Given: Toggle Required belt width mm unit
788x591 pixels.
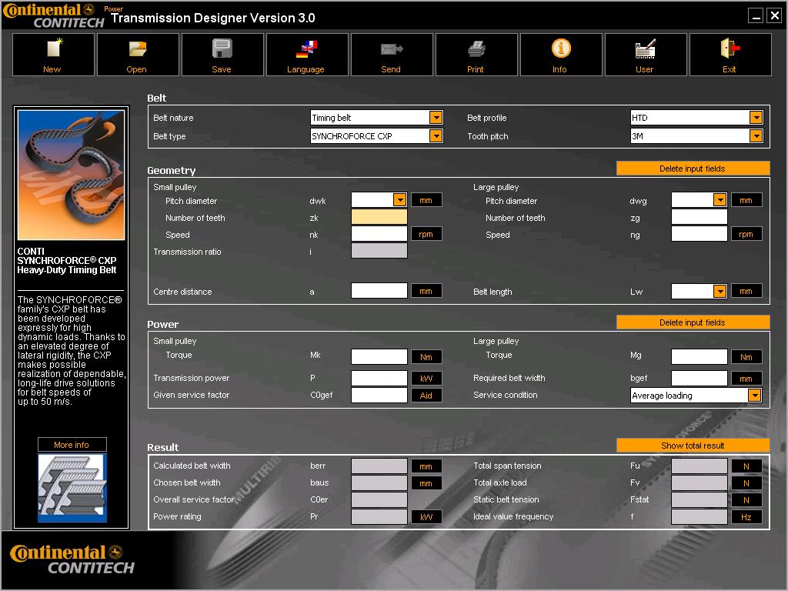Looking at the screenshot, I should [746, 379].
